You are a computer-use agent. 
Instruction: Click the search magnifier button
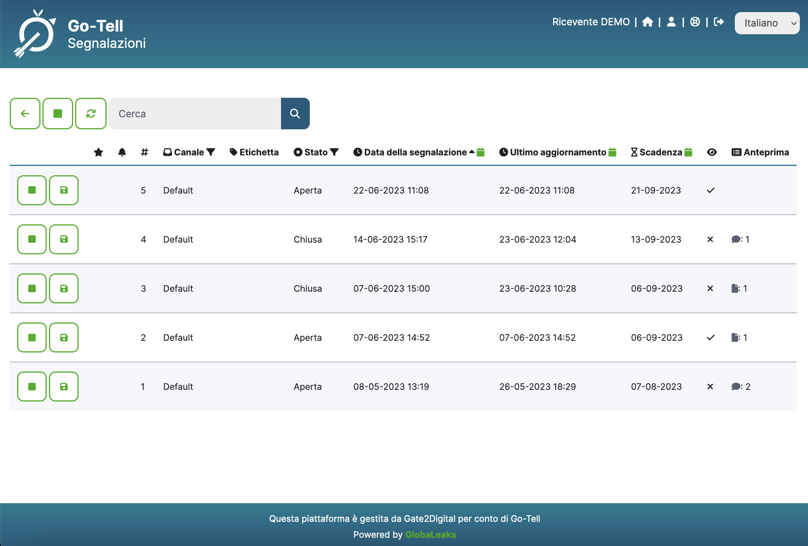[x=295, y=113]
